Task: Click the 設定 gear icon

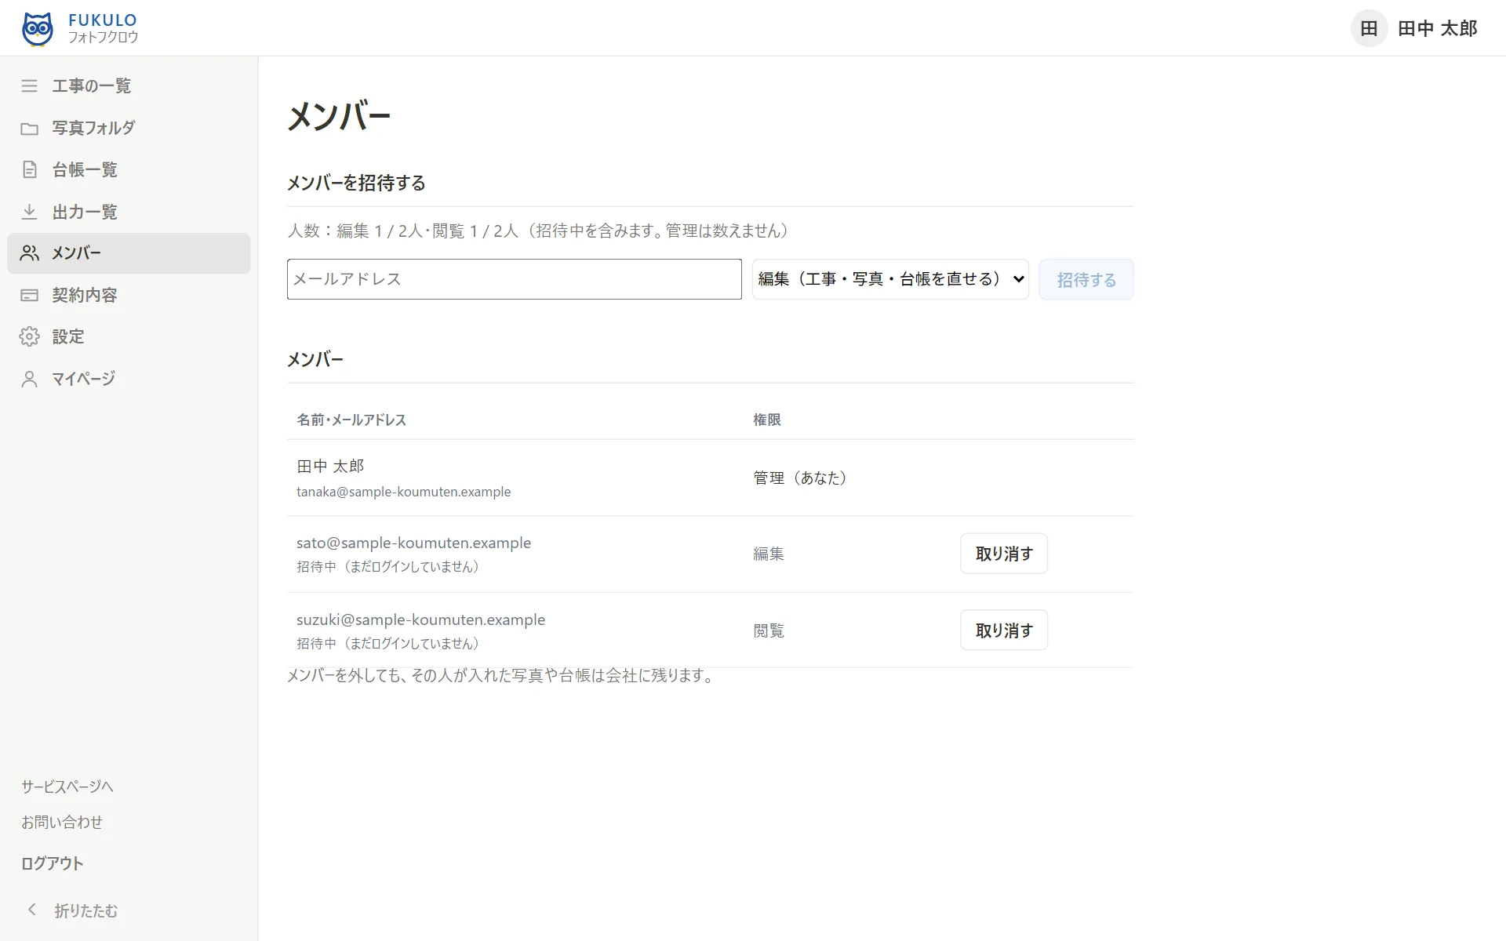Action: (x=29, y=336)
